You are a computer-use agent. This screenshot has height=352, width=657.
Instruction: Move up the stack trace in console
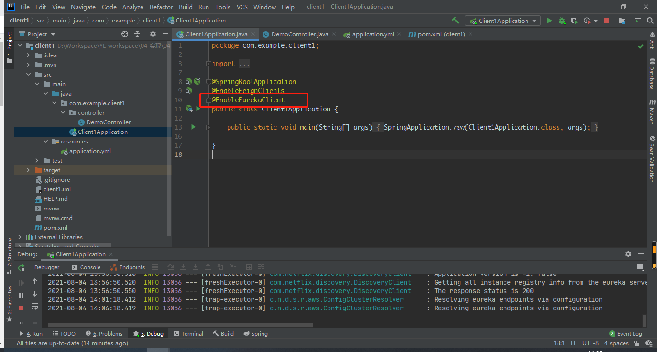[35, 282]
